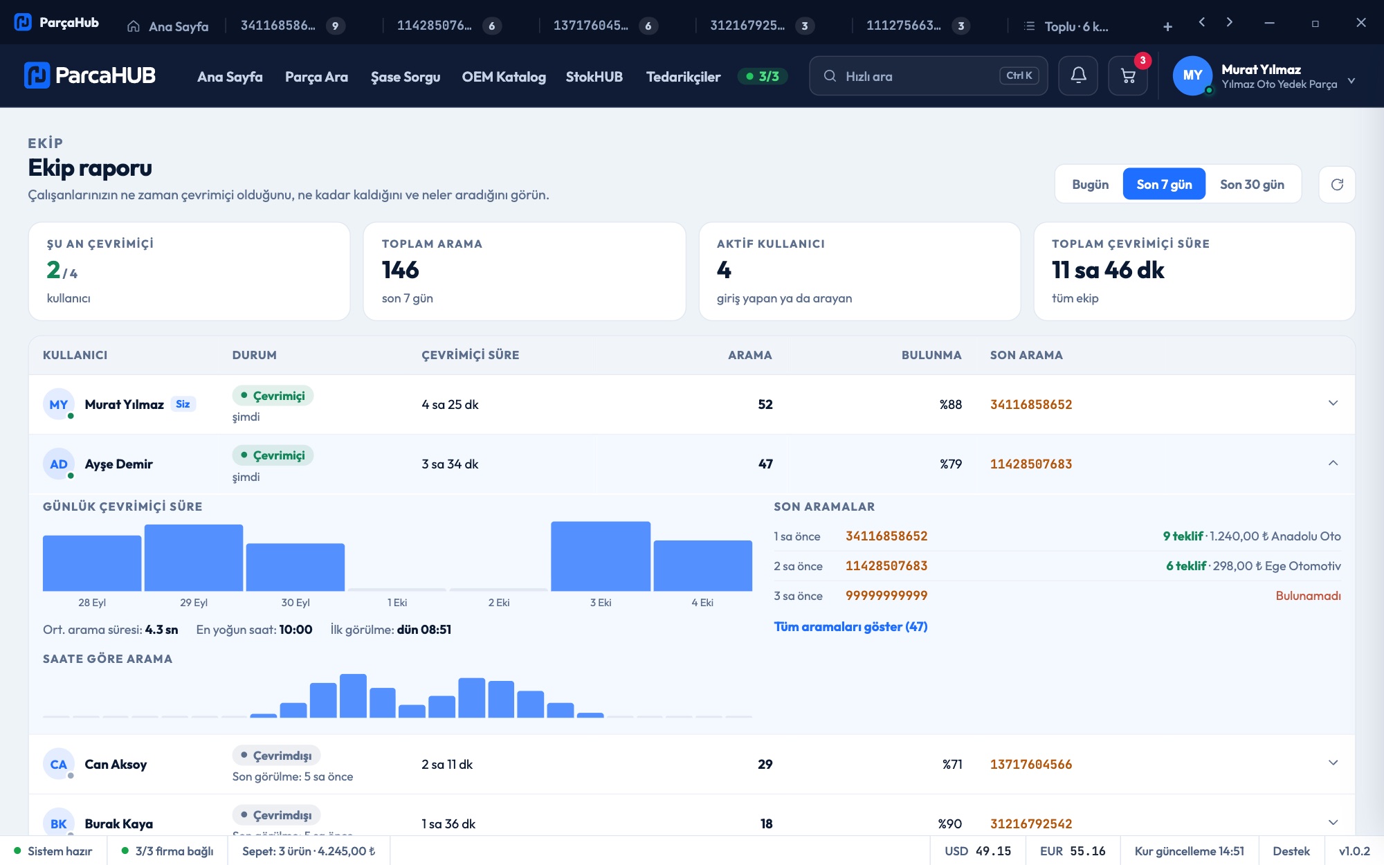
Task: Open the Parça Ara menu
Action: 316,77
